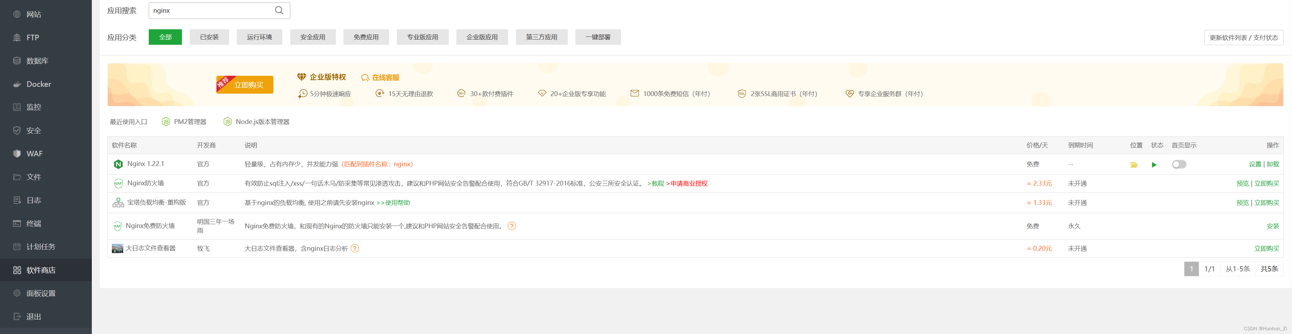The width and height of the screenshot is (1292, 334).
Task: Click 安装 for Nginx免费防火墙
Action: point(1273,226)
